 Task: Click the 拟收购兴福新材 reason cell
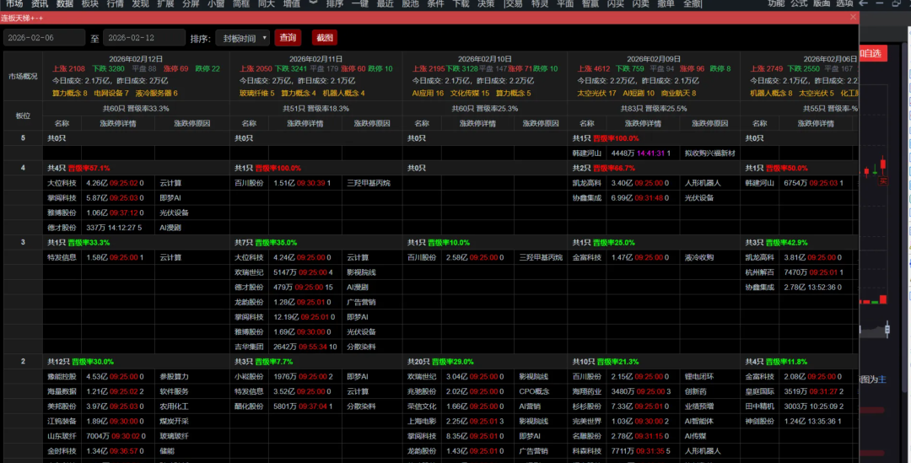(x=710, y=153)
